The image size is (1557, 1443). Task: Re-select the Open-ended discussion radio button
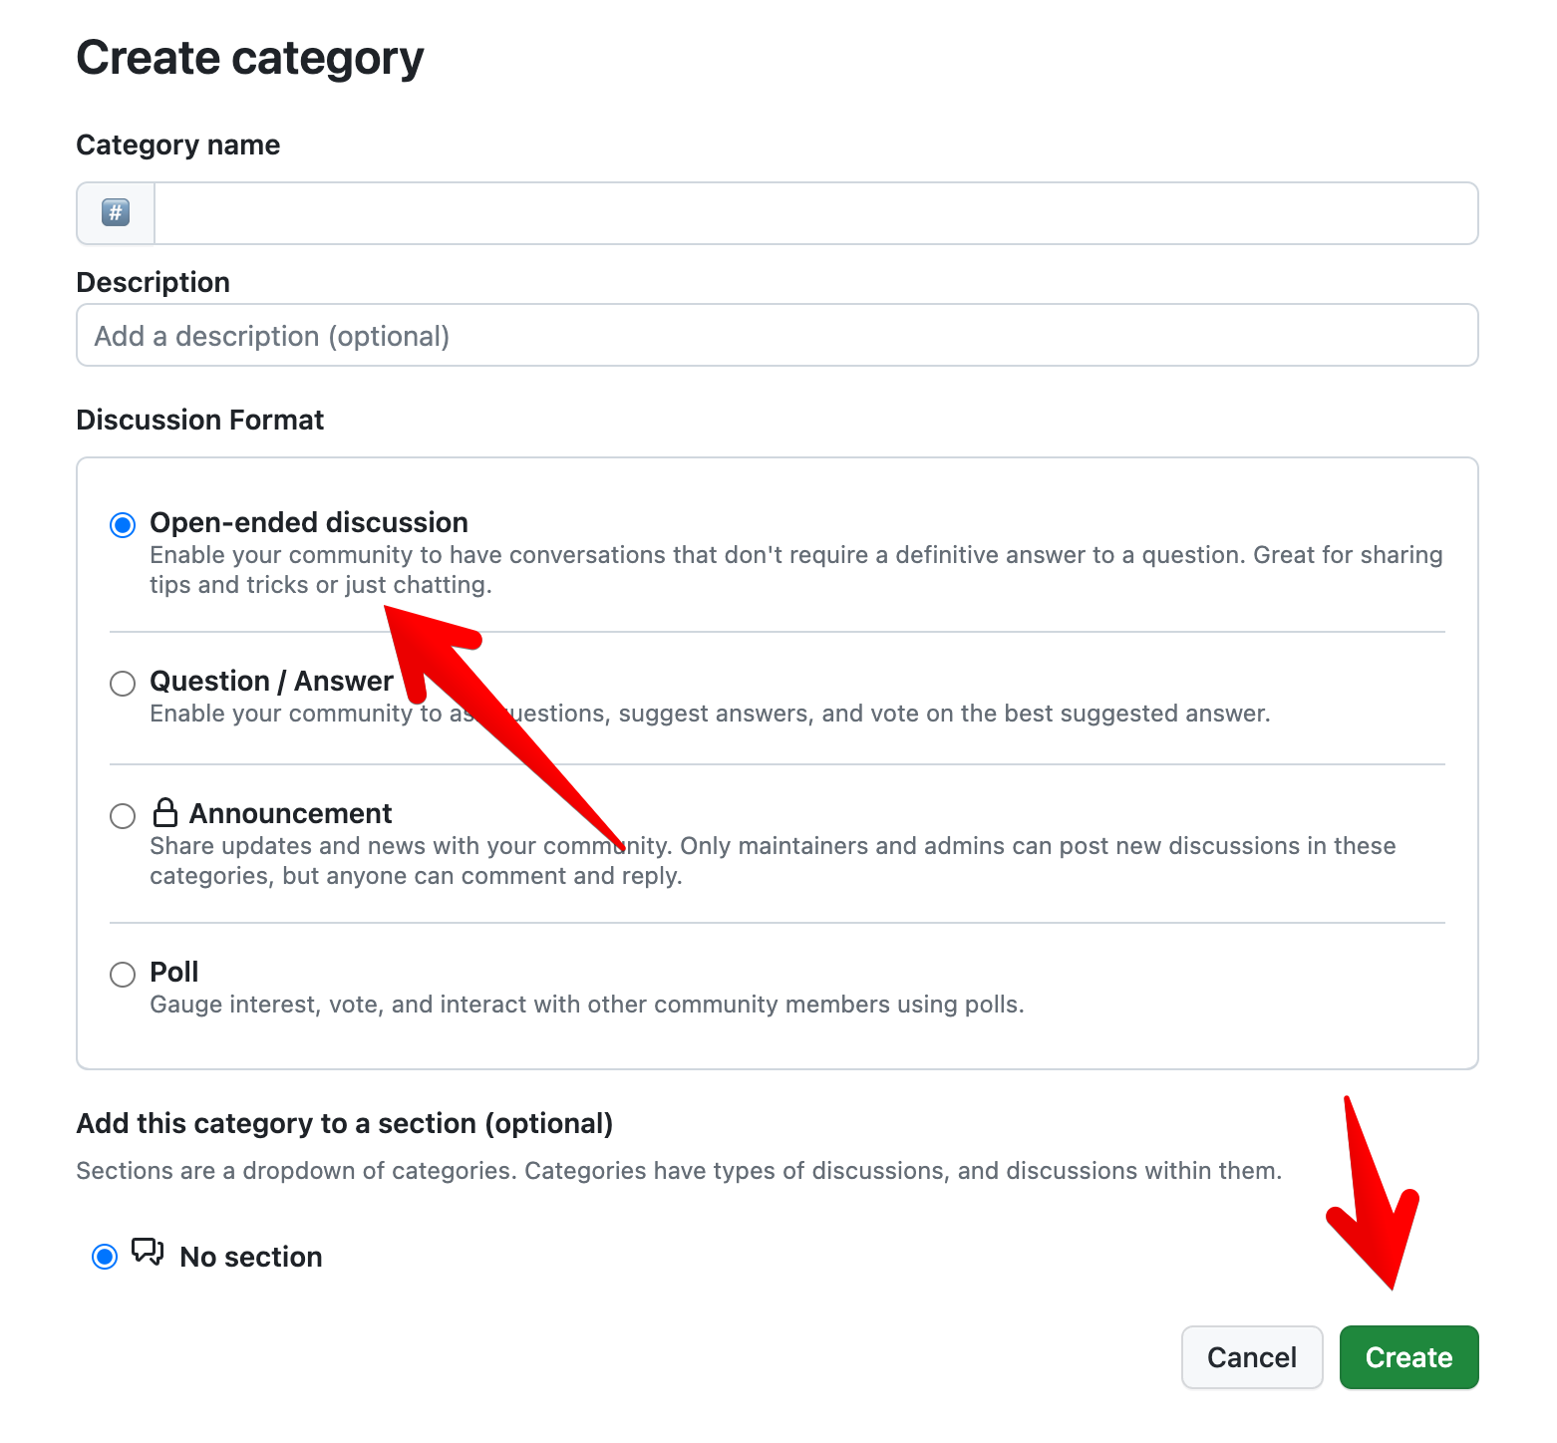[122, 523]
